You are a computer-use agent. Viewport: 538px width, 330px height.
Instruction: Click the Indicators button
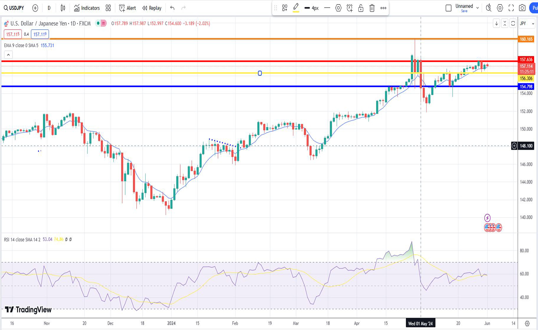(x=86, y=8)
